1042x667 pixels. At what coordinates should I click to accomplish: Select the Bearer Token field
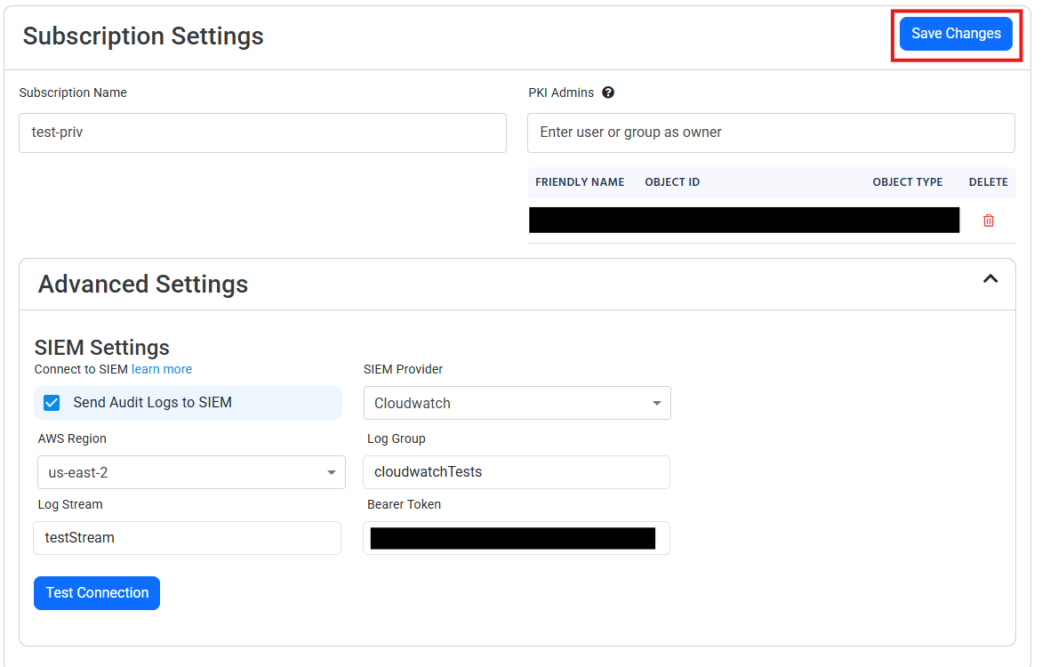point(516,538)
